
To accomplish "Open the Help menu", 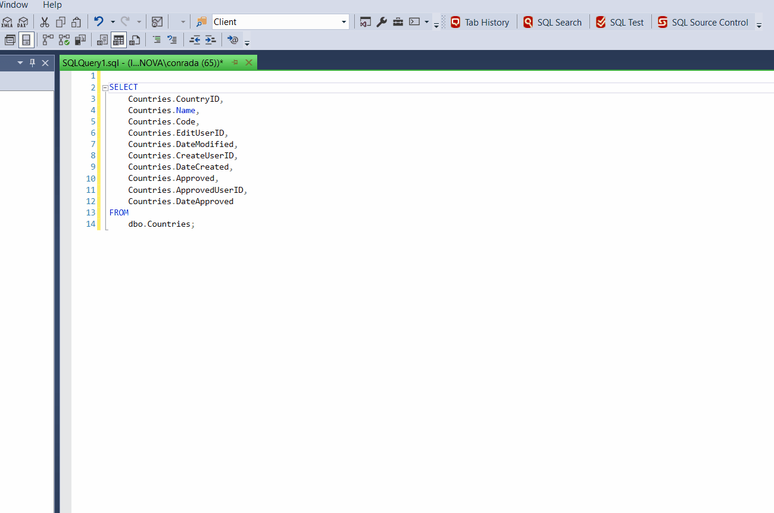I will (52, 5).
